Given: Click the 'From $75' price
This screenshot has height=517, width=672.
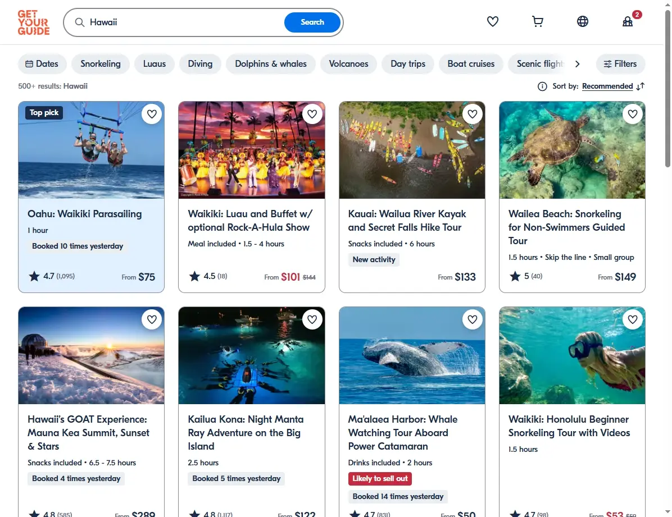Looking at the screenshot, I should (x=138, y=277).
